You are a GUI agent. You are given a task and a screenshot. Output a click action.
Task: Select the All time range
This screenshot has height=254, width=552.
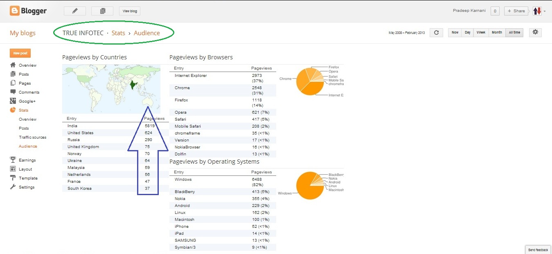coord(514,33)
